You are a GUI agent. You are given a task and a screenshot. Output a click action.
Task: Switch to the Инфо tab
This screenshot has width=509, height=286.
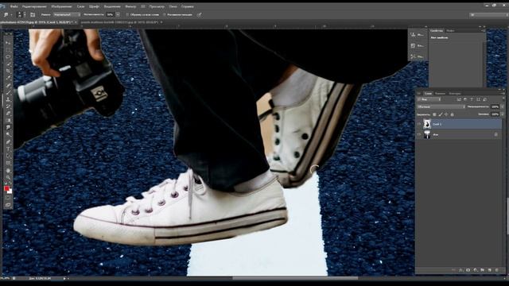click(450, 30)
